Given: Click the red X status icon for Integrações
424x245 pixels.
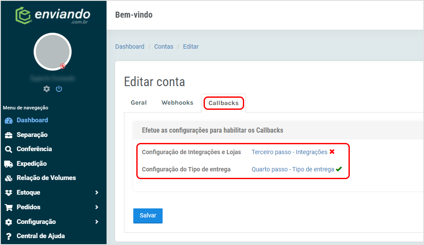Looking at the screenshot, I should tap(332, 152).
